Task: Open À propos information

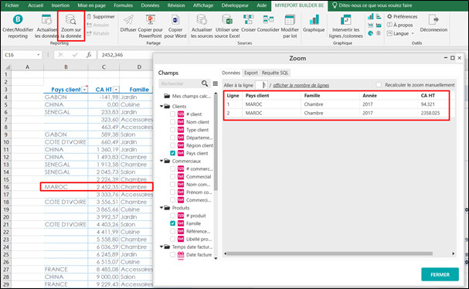Action: (400, 25)
